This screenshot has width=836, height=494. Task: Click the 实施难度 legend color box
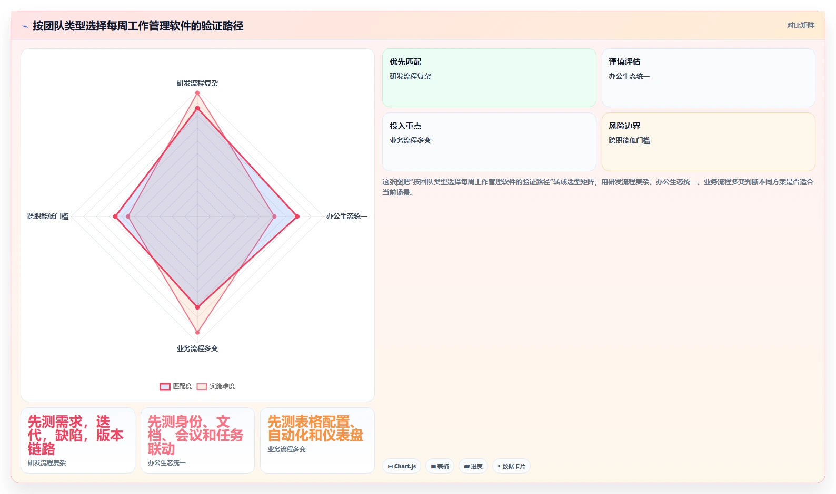coord(202,386)
